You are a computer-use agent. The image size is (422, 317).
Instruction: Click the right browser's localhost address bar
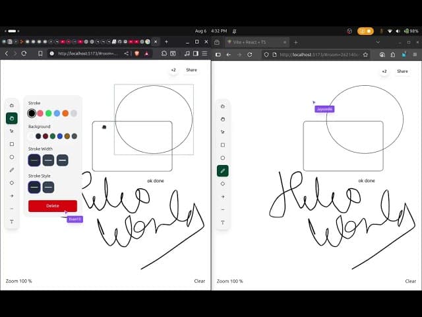[x=316, y=55]
